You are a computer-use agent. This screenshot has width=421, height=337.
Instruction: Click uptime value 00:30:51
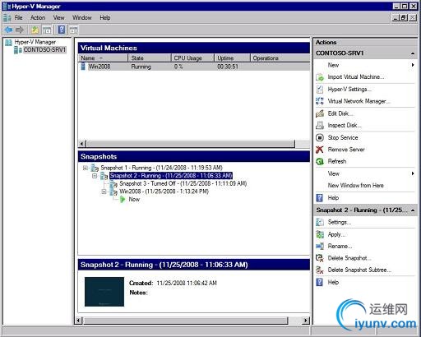tap(228, 67)
